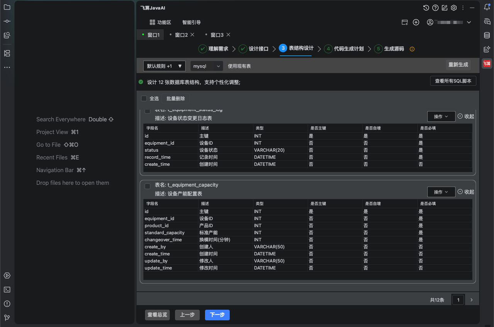This screenshot has width=494, height=327.
Task: Switch to the 窗口1 tab
Action: (x=151, y=35)
